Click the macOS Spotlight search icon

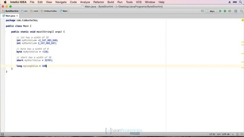[241, 2]
